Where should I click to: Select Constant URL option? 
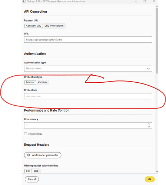(x=34, y=26)
